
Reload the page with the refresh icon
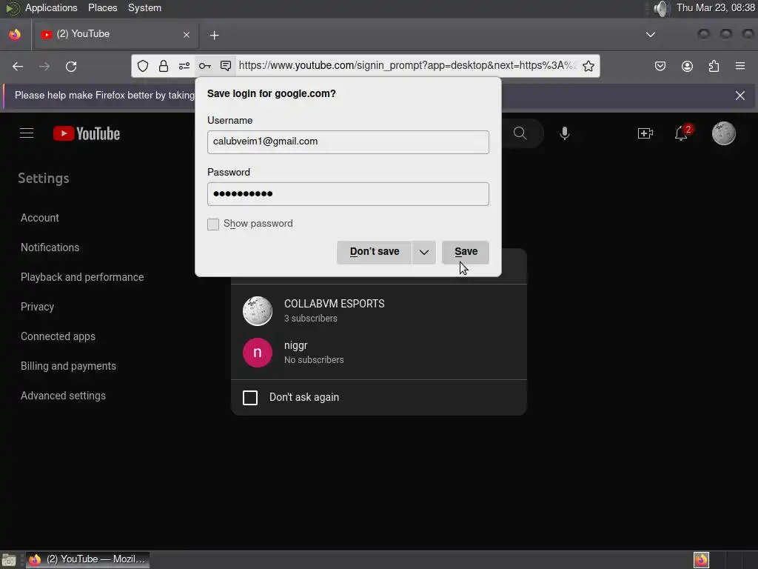(71, 66)
